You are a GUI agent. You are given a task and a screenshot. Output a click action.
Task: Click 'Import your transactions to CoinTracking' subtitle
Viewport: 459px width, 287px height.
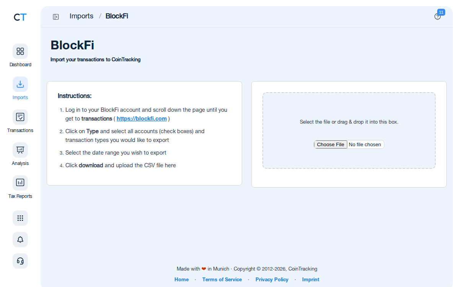(96, 60)
